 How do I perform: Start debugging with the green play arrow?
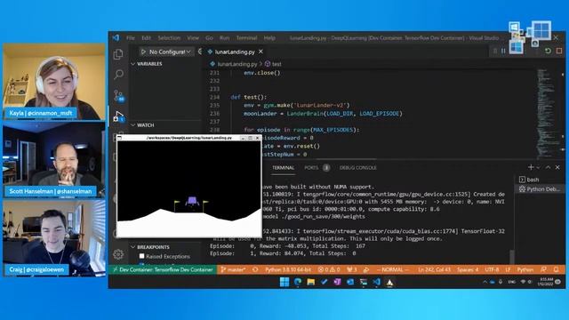[x=143, y=52]
